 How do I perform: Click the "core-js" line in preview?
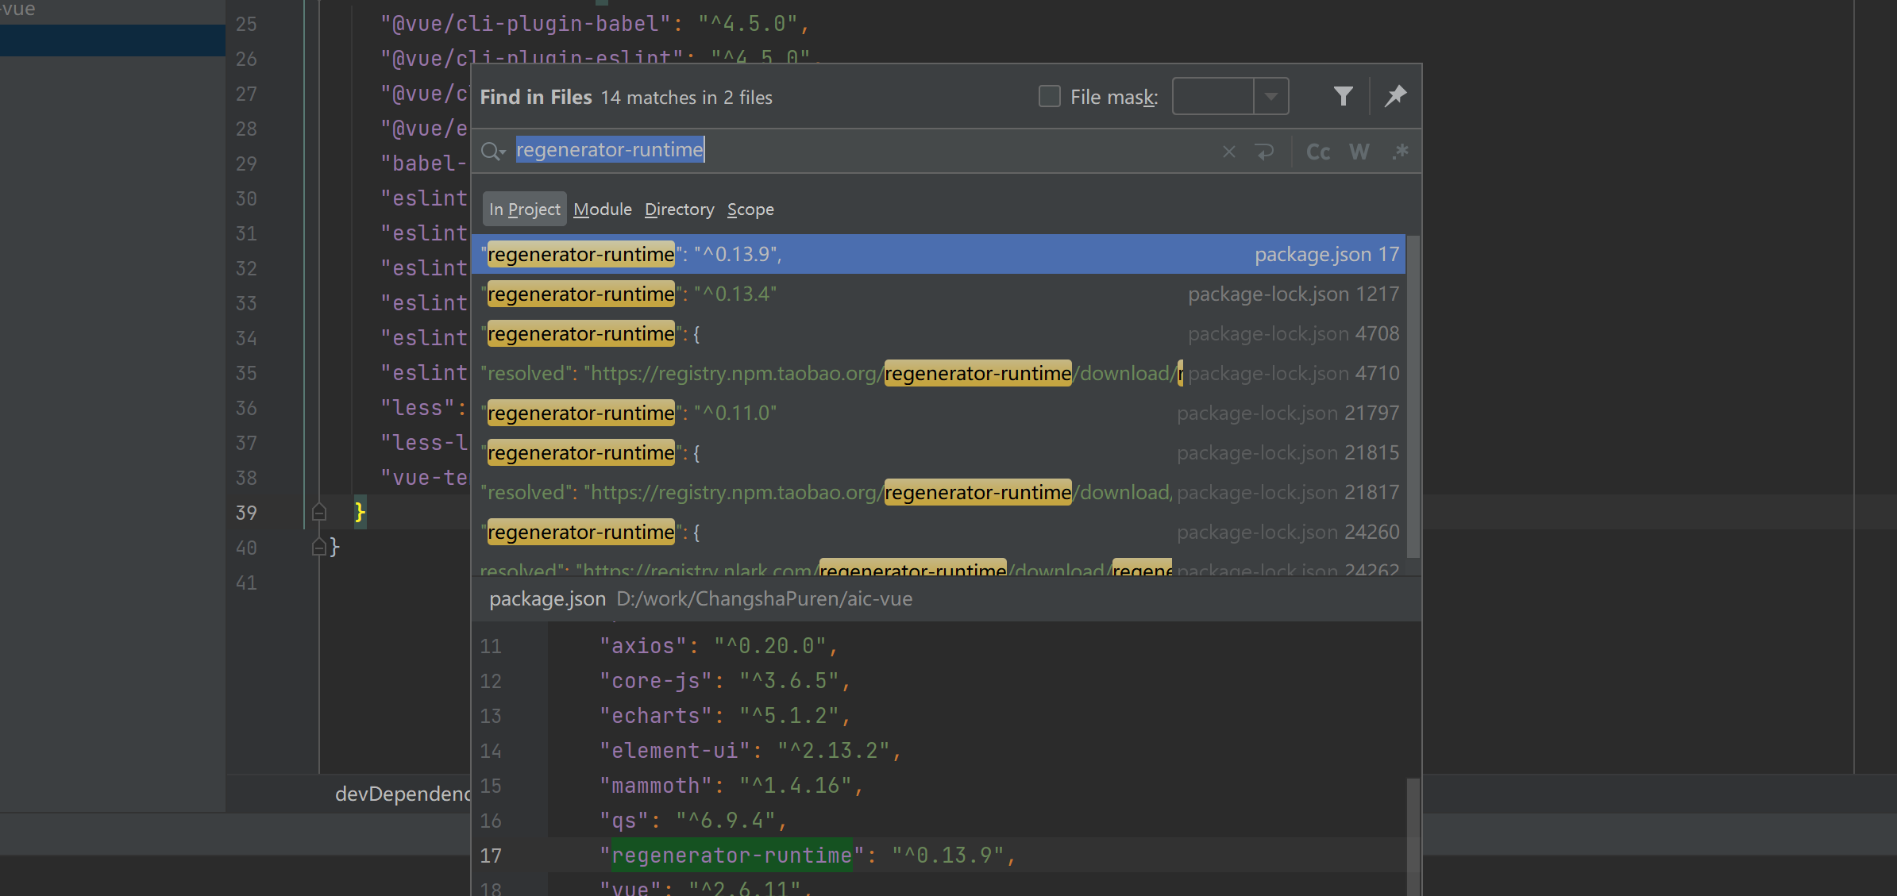tap(725, 681)
